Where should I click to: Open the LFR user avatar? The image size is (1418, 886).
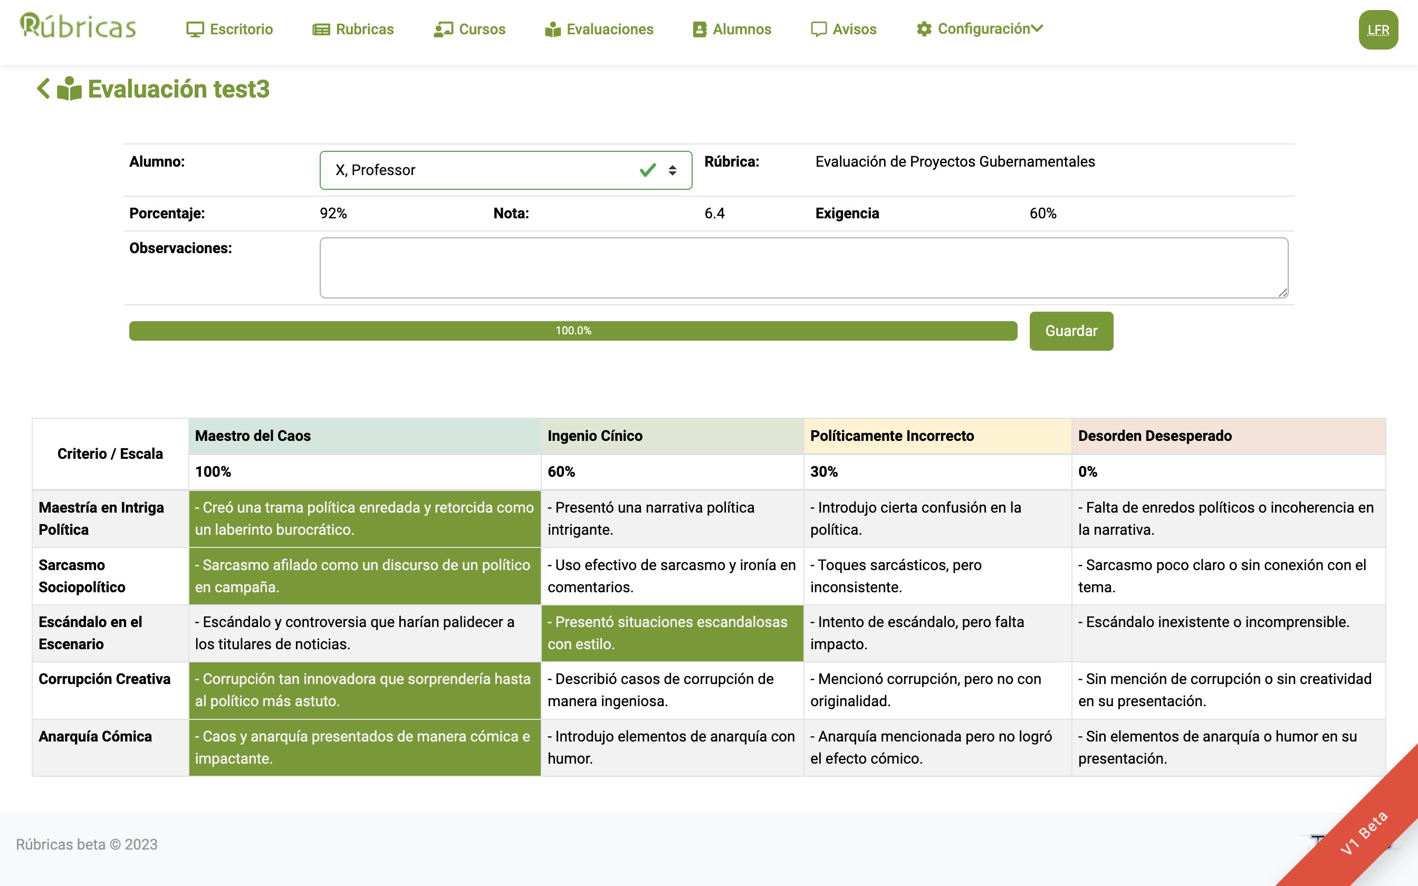point(1377,30)
